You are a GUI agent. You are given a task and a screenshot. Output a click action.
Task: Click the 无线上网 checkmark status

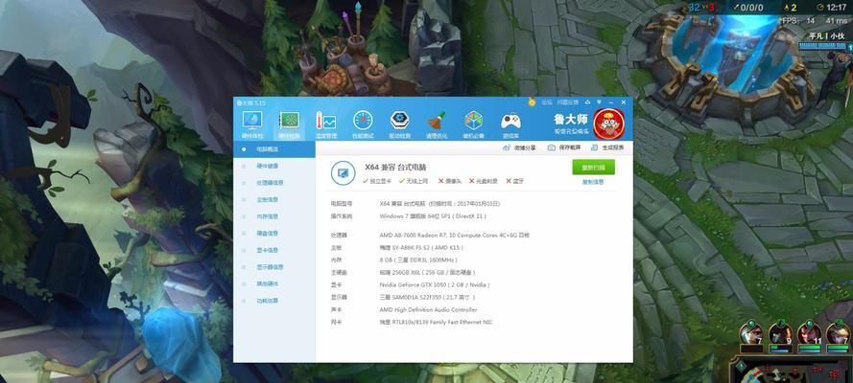(x=414, y=181)
